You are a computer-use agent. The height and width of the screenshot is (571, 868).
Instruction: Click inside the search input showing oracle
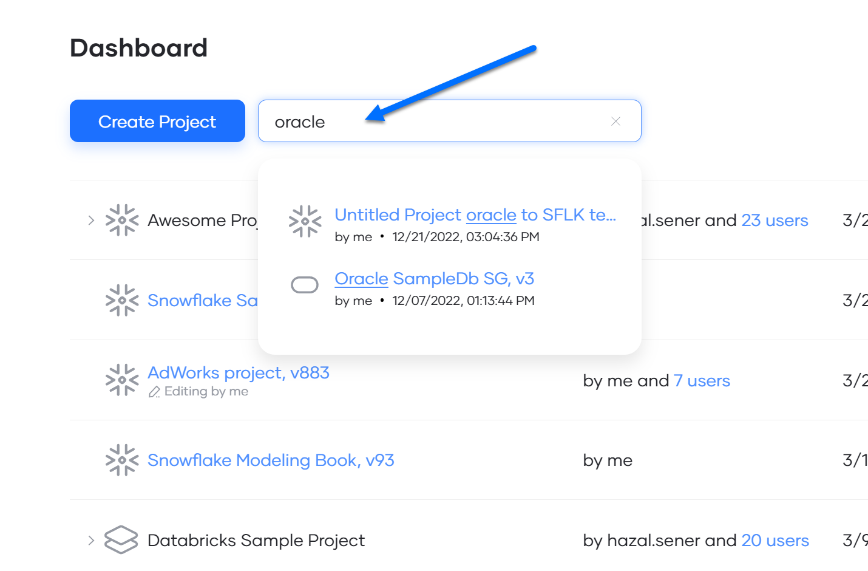pyautogui.click(x=425, y=121)
